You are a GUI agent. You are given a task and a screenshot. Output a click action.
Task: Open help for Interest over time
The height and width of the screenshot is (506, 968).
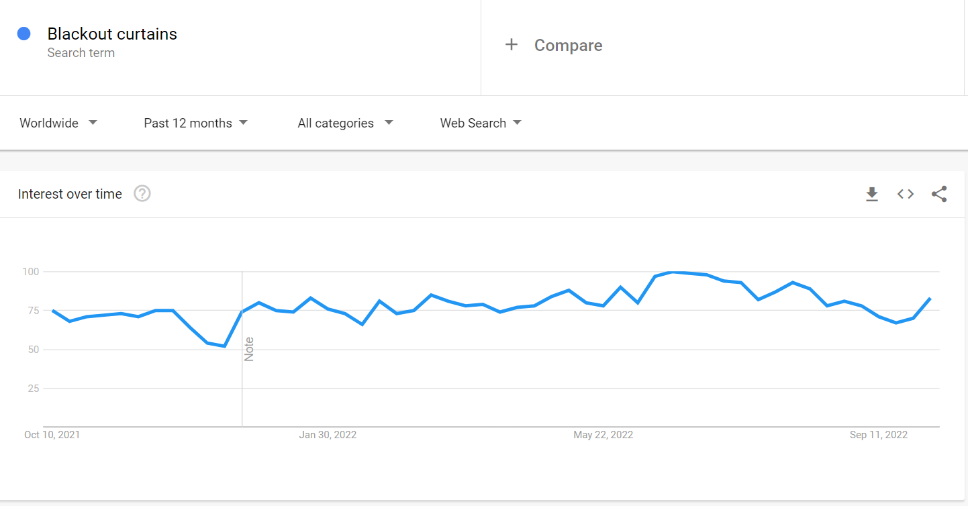(x=142, y=194)
